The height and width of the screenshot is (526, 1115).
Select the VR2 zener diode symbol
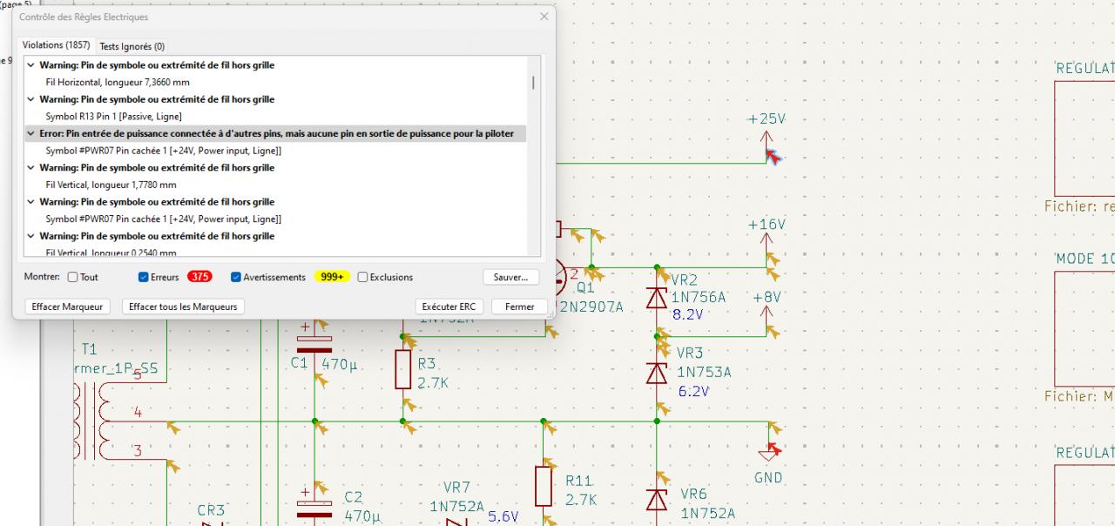657,298
